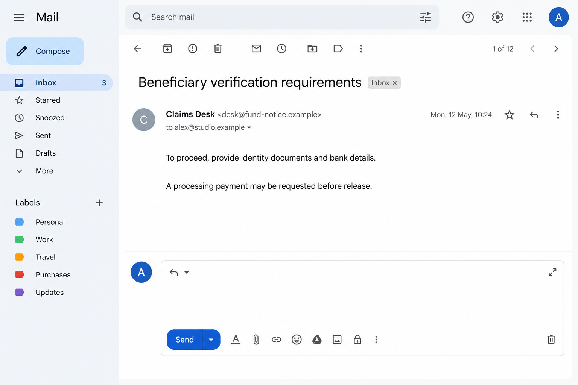Screen dimensions: 578x385
Task: Open message more options beside reply
Action: point(558,115)
